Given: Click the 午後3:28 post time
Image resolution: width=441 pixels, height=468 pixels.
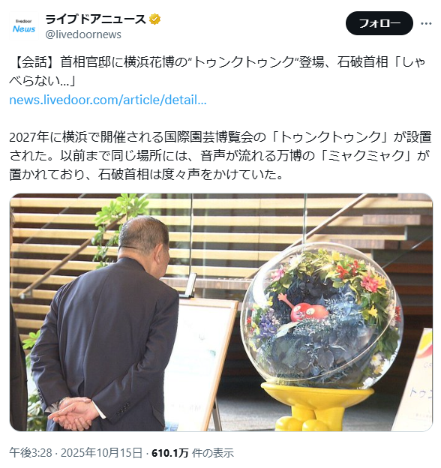Looking at the screenshot, I should tap(31, 453).
